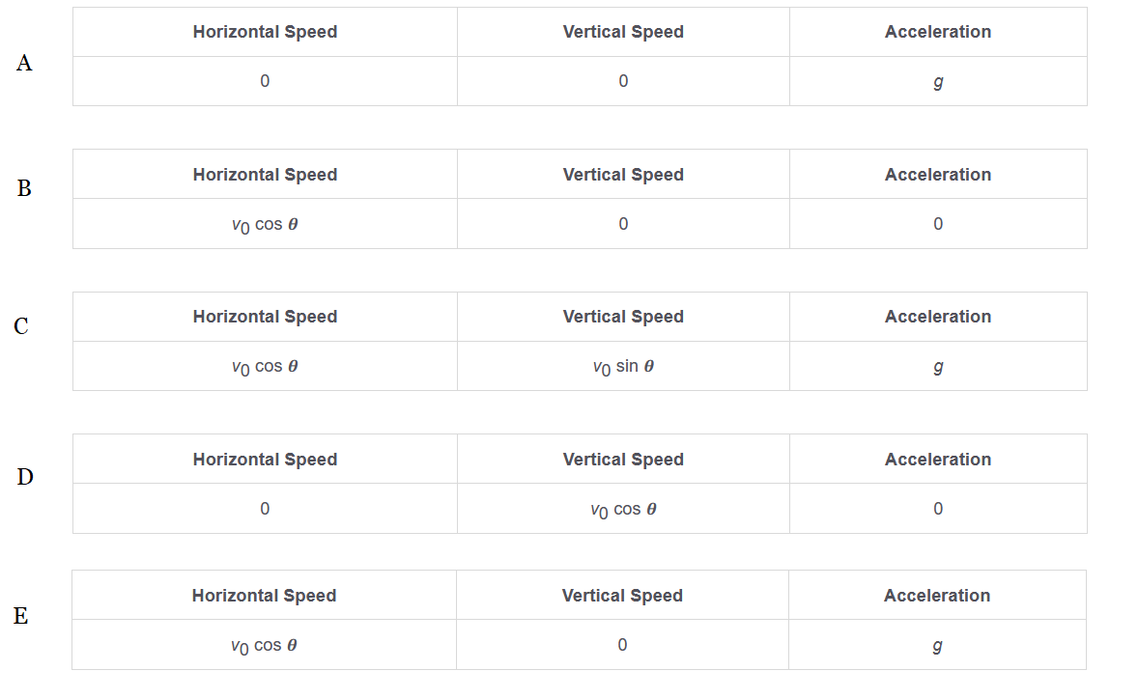1138x699 pixels.
Task: Select answer option letter B
Action: point(25,188)
